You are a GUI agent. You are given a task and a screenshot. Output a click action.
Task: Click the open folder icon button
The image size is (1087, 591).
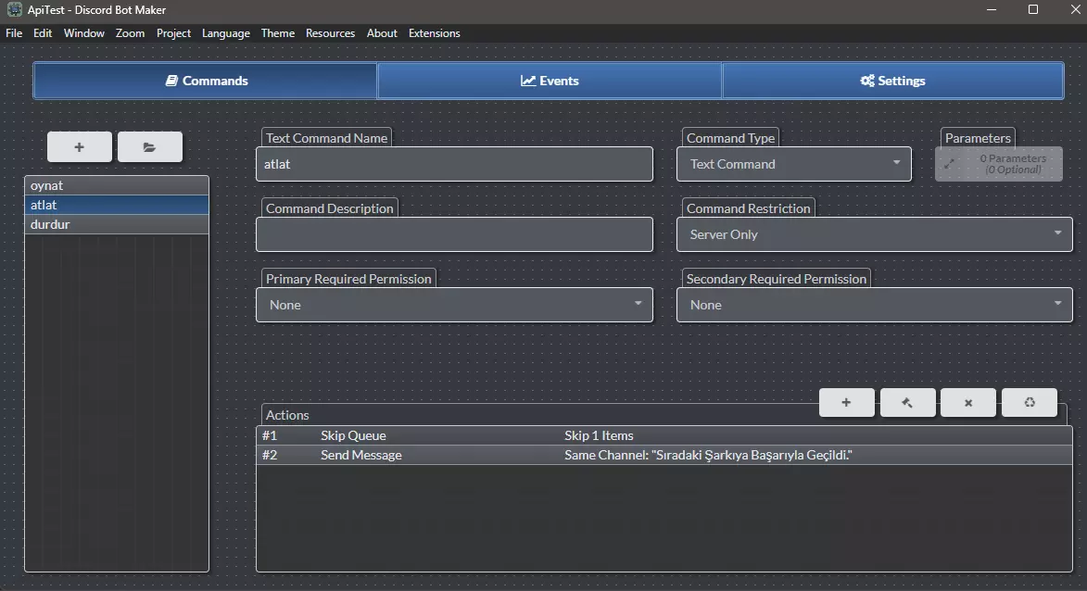click(x=150, y=147)
